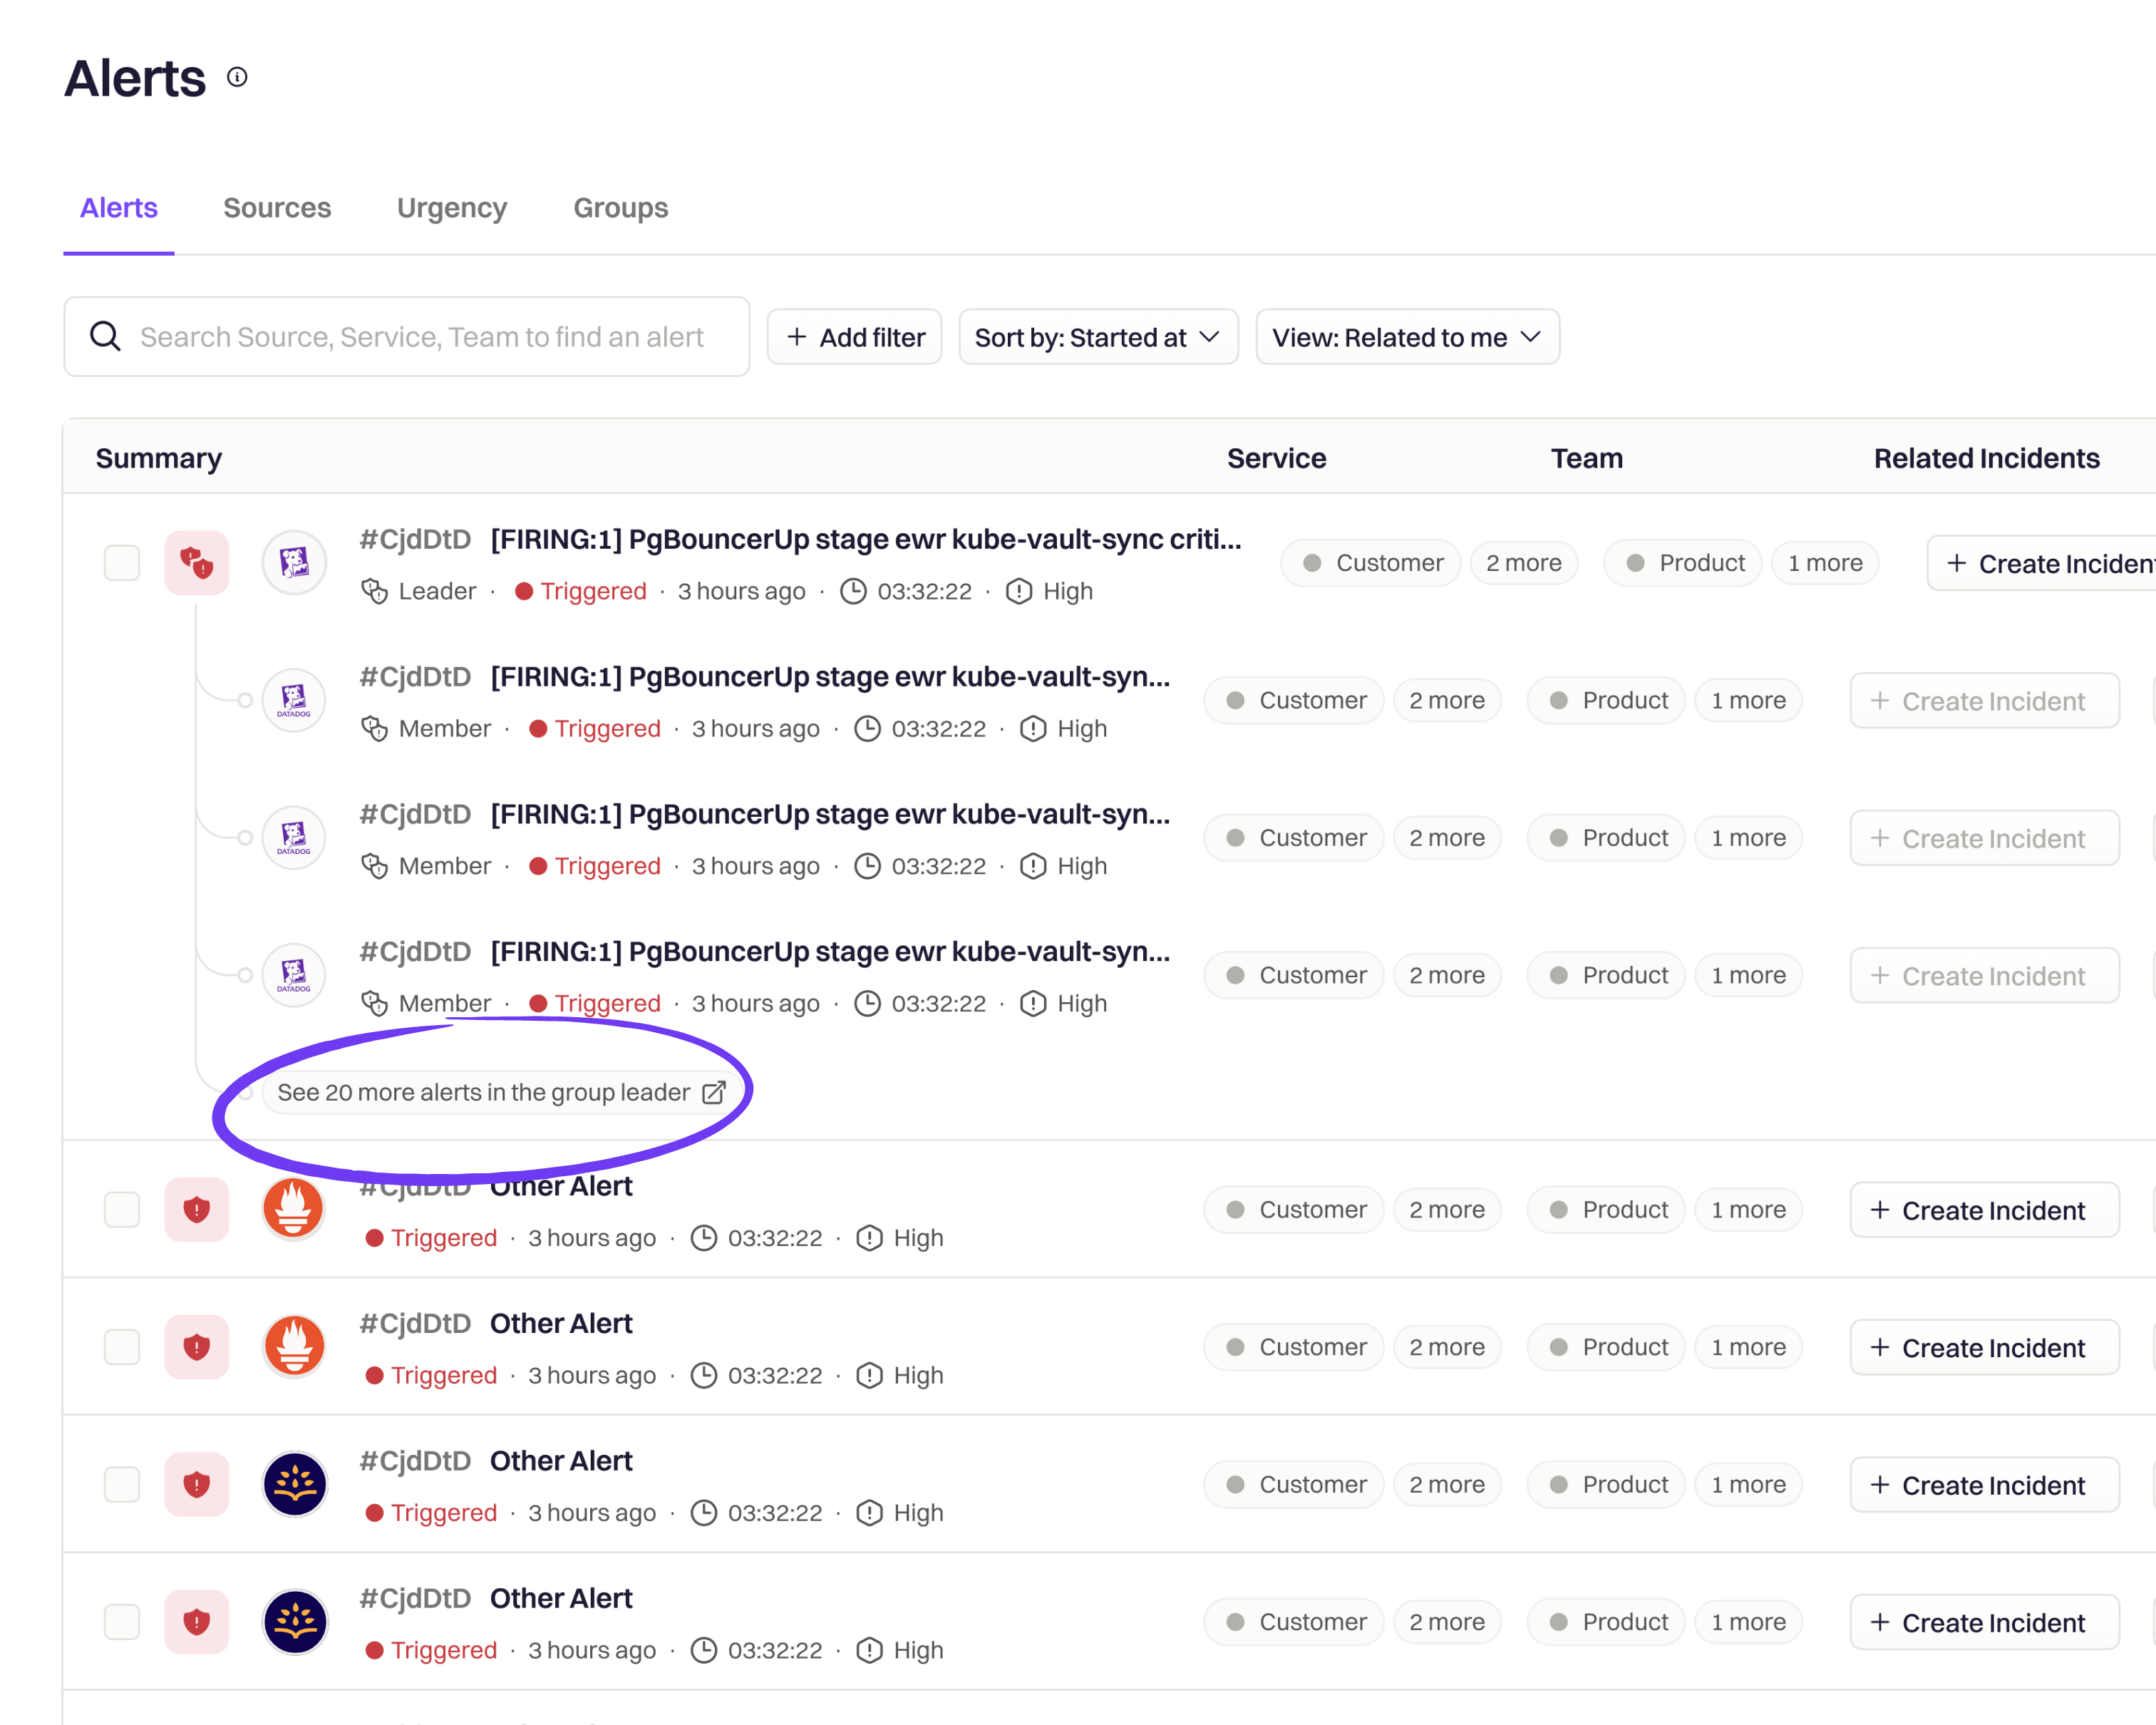Click Create Incident on first Other Alert
The height and width of the screenshot is (1725, 2156).
(x=1983, y=1210)
